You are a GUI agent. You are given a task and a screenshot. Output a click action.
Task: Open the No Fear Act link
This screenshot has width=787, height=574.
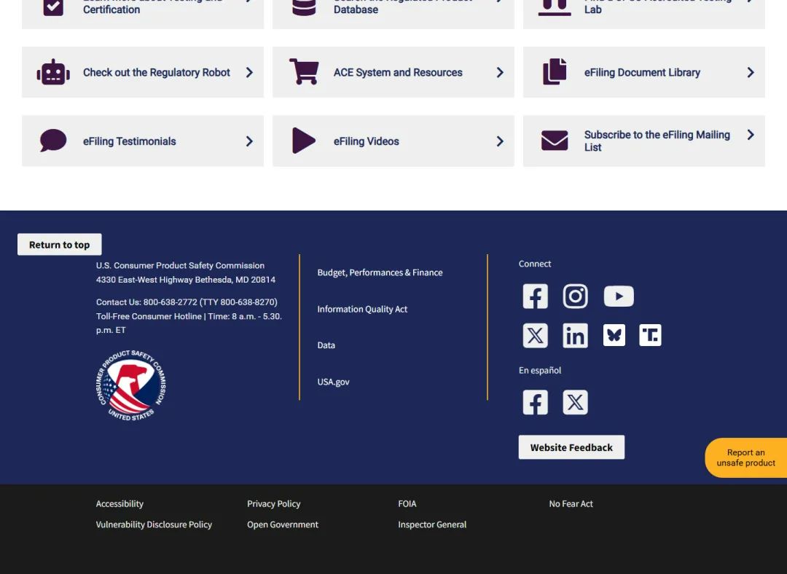[571, 504]
